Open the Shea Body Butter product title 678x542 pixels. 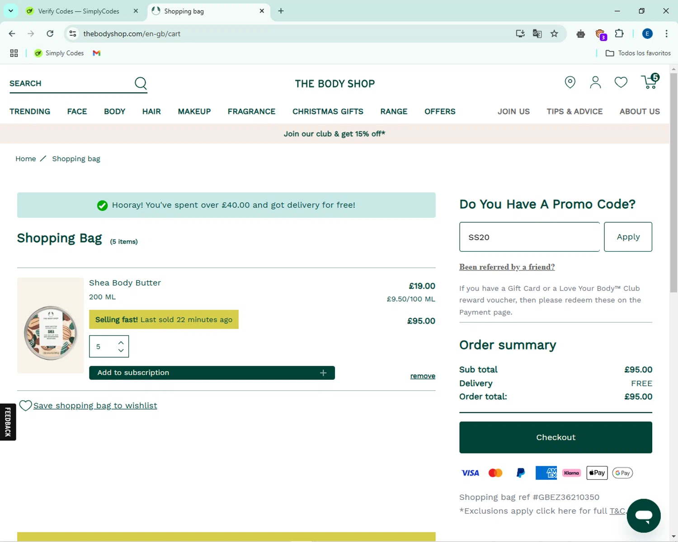[x=125, y=283]
